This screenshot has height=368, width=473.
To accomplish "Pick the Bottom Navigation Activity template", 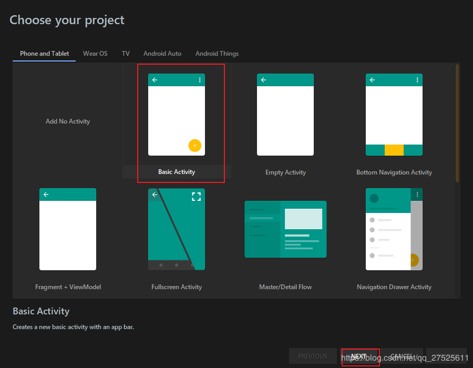I will pos(394,115).
